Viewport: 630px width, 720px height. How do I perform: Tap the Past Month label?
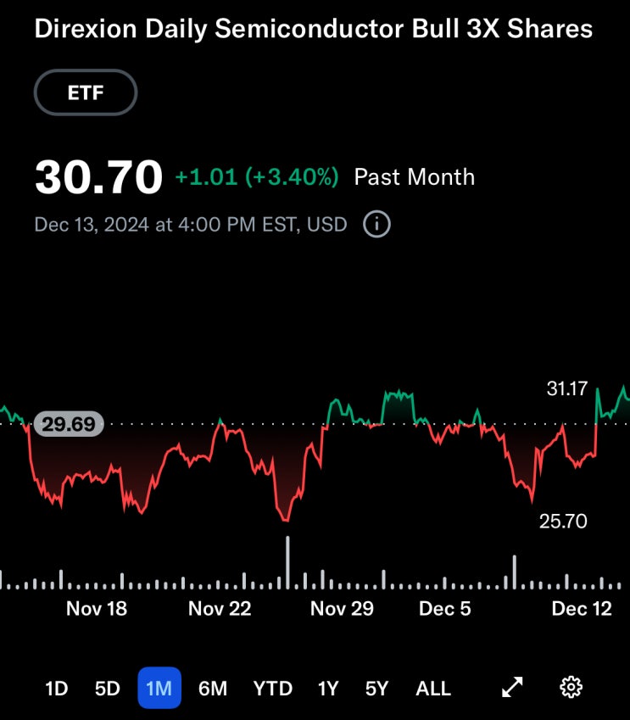point(414,176)
